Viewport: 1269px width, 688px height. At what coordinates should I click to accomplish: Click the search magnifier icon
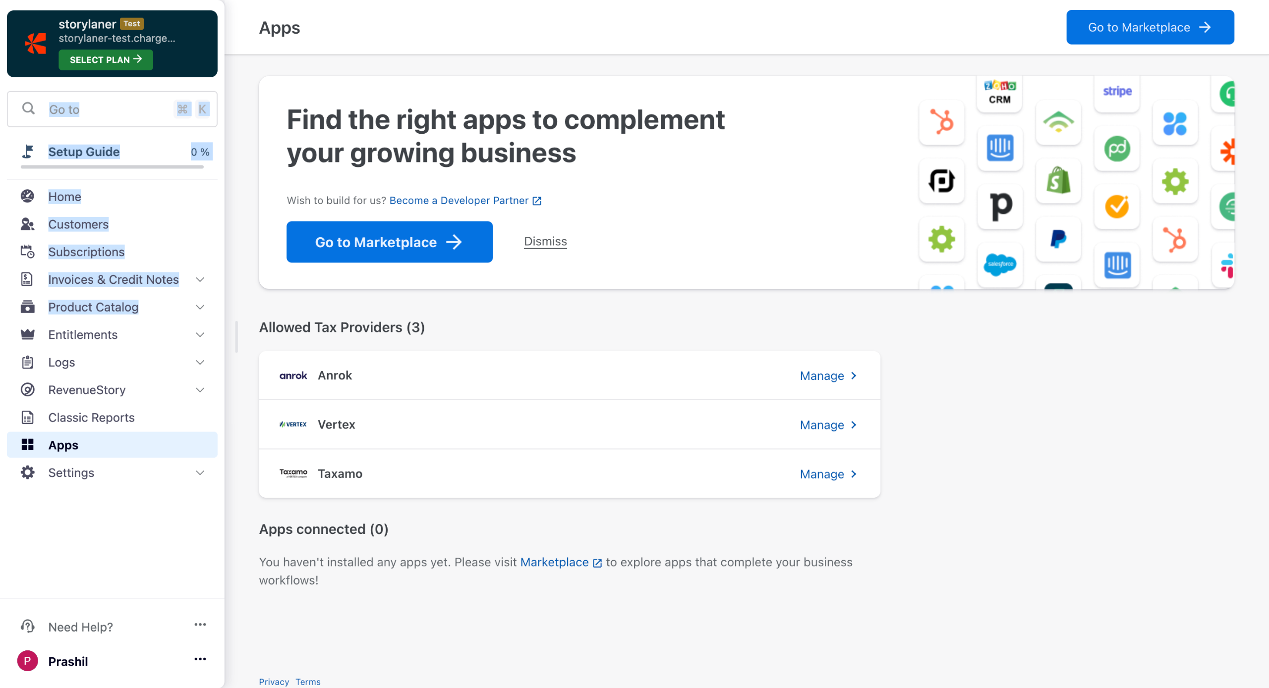coord(29,108)
